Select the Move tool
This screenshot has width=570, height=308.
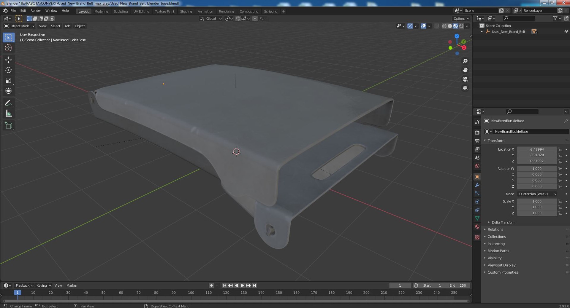[9, 60]
